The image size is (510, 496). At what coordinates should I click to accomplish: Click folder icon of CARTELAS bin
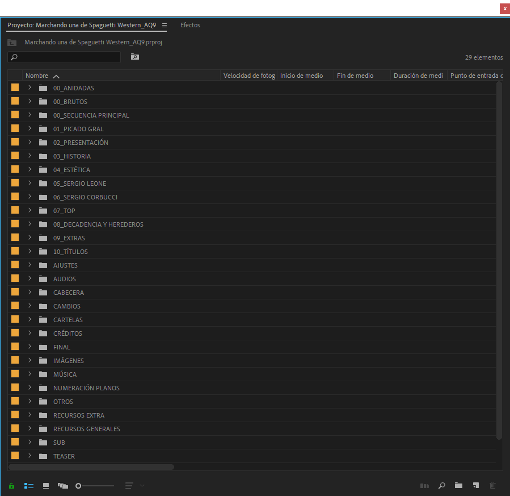pyautogui.click(x=43, y=320)
